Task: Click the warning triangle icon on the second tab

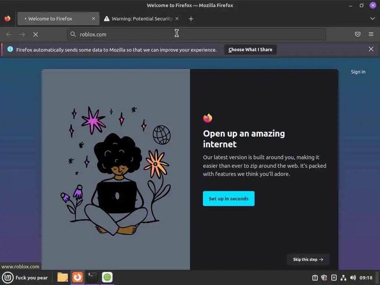Action: (107, 19)
